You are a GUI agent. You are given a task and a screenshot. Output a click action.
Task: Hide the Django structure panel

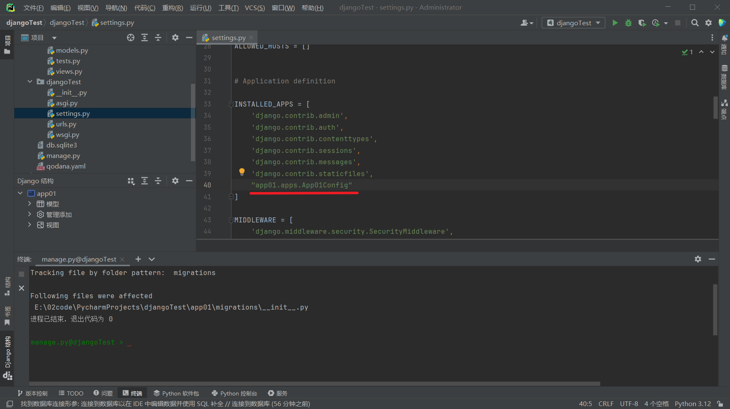click(x=189, y=181)
